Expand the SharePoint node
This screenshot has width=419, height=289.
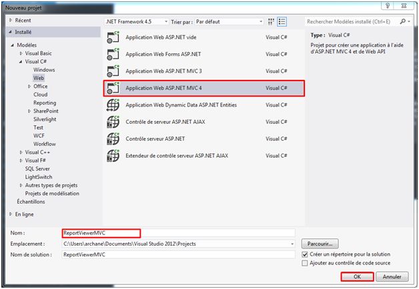[x=29, y=111]
